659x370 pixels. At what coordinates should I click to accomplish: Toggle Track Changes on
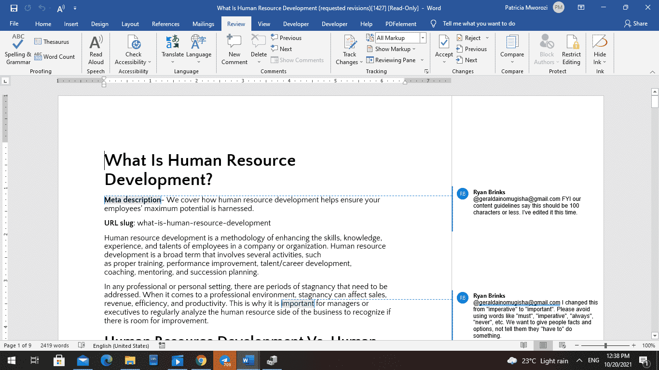pyautogui.click(x=348, y=46)
